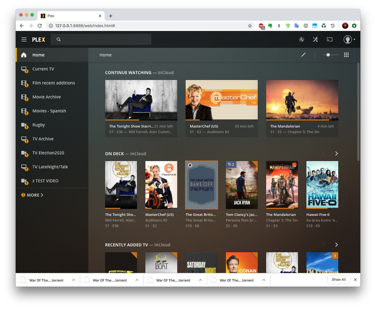Open MasterCheF (US) title in Continue Watching
This screenshot has height=309, width=376.
tap(204, 126)
